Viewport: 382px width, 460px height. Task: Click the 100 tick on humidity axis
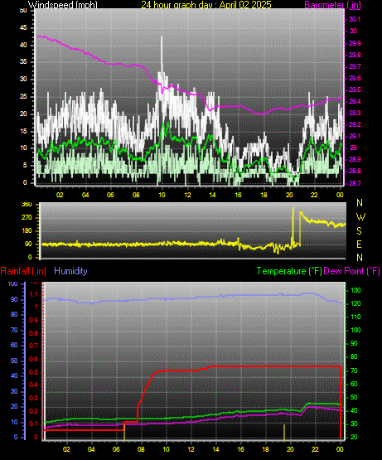(x=13, y=283)
